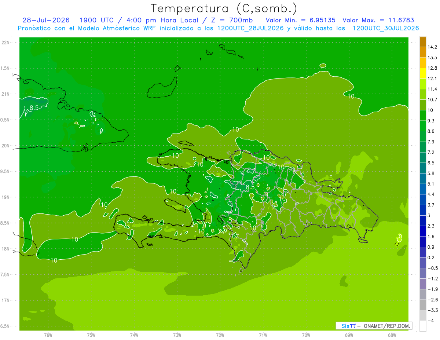Viewport: 440px width, 340px height.
Task: Click the "Z = 700mb" level text
Action: point(232,20)
